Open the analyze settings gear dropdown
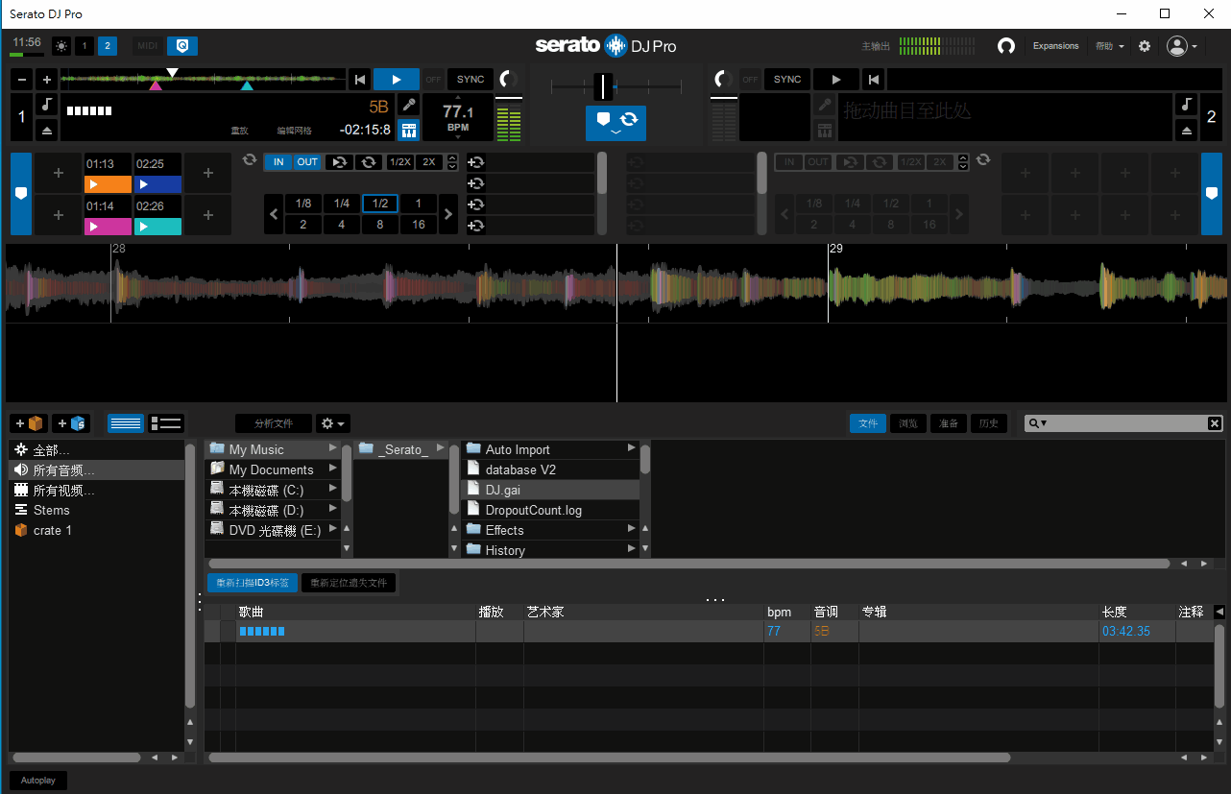This screenshot has height=794, width=1231. (332, 423)
